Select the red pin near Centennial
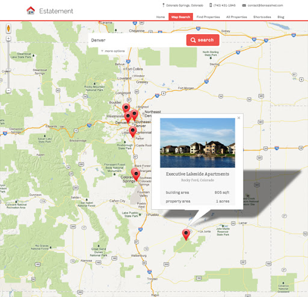The image size is (308, 297). point(133,132)
